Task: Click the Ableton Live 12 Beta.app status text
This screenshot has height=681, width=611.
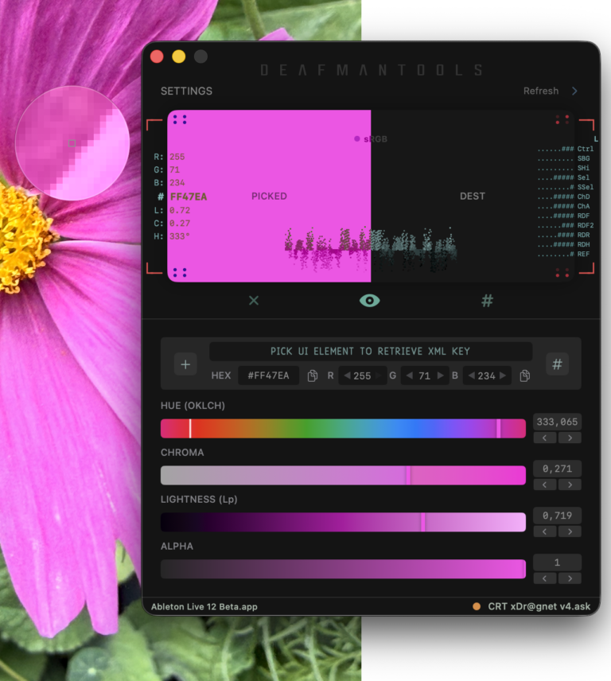Action: point(204,607)
